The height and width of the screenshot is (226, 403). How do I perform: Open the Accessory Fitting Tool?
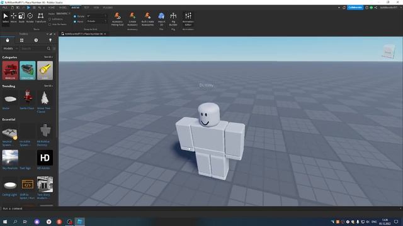(118, 19)
